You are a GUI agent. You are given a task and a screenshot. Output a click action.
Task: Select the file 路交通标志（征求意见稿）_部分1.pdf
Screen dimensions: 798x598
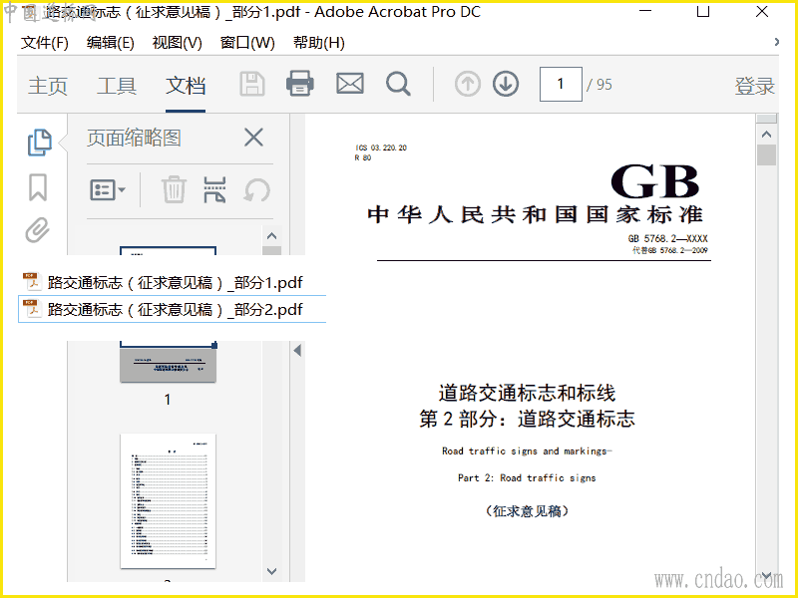click(172, 282)
